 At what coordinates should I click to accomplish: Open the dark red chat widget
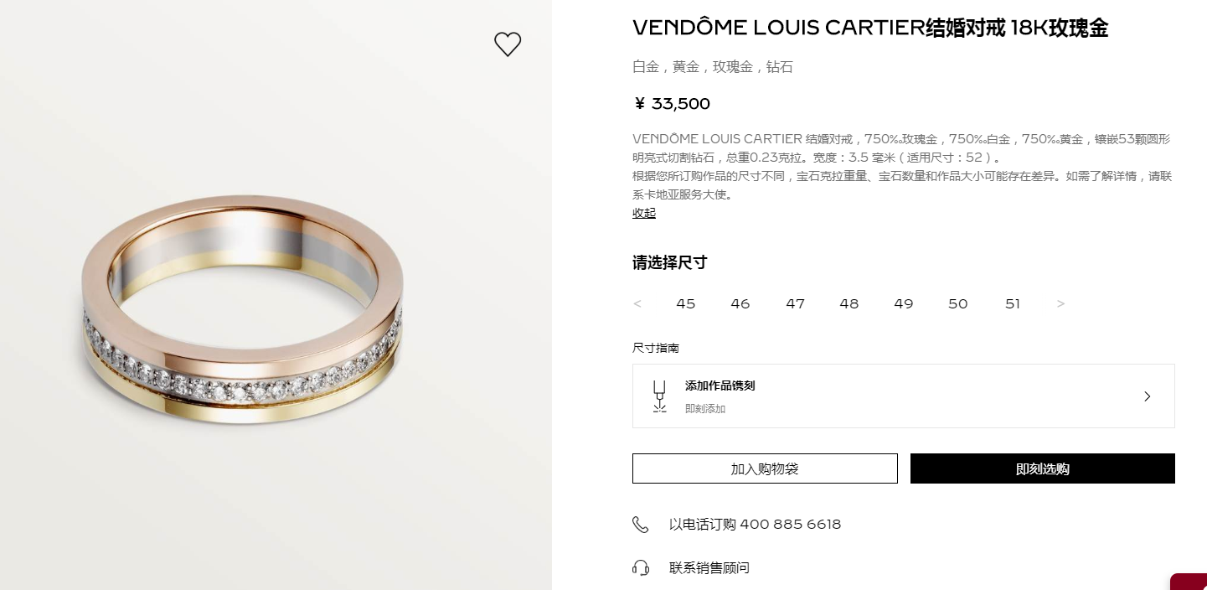point(1189,582)
